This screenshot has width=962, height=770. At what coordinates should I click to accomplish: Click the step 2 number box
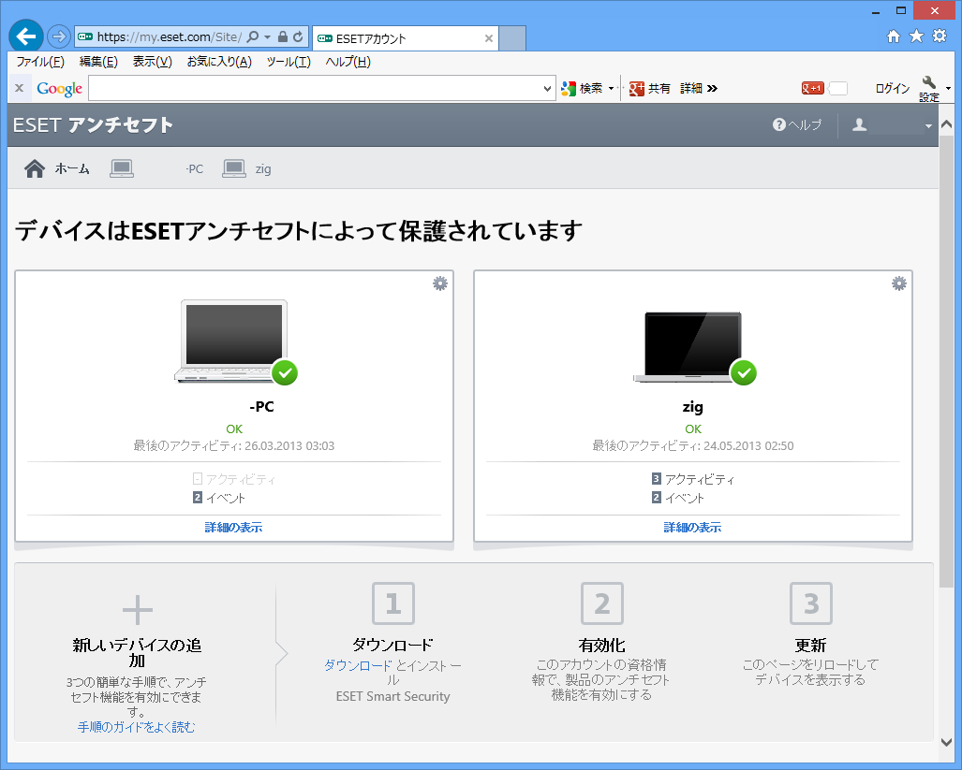coord(602,604)
